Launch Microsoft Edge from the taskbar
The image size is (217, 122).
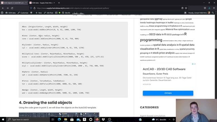[x=60, y=120]
